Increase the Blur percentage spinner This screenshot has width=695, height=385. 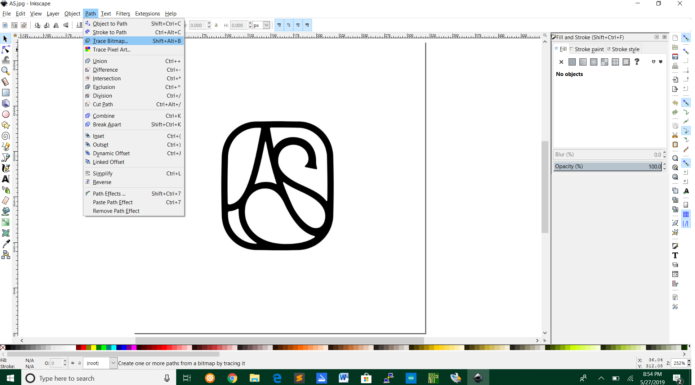coord(664,153)
